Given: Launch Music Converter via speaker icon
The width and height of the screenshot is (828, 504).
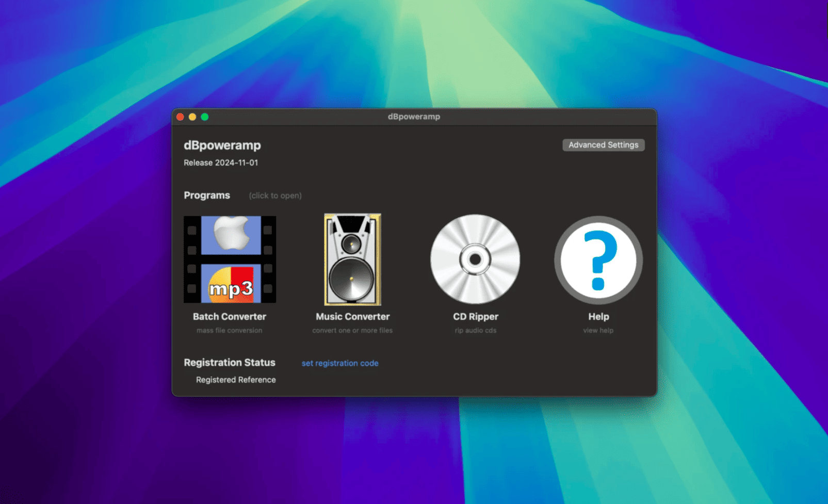Looking at the screenshot, I should point(352,259).
